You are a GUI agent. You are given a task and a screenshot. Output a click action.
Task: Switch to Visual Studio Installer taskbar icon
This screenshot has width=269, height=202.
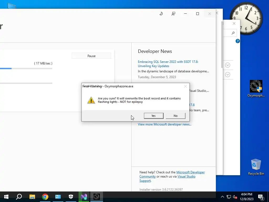click(x=84, y=197)
